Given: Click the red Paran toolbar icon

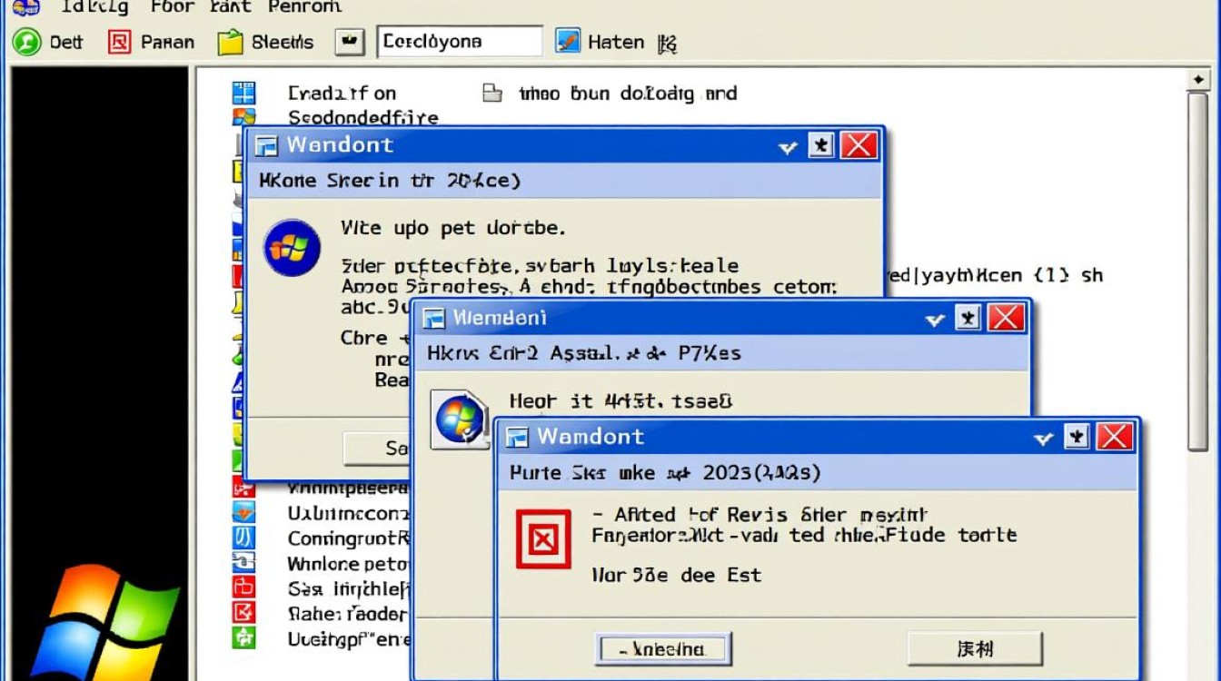Looking at the screenshot, I should (x=120, y=42).
